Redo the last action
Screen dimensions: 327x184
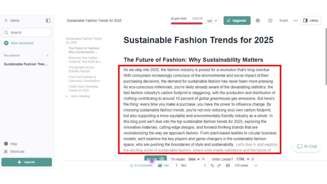click(x=219, y=165)
